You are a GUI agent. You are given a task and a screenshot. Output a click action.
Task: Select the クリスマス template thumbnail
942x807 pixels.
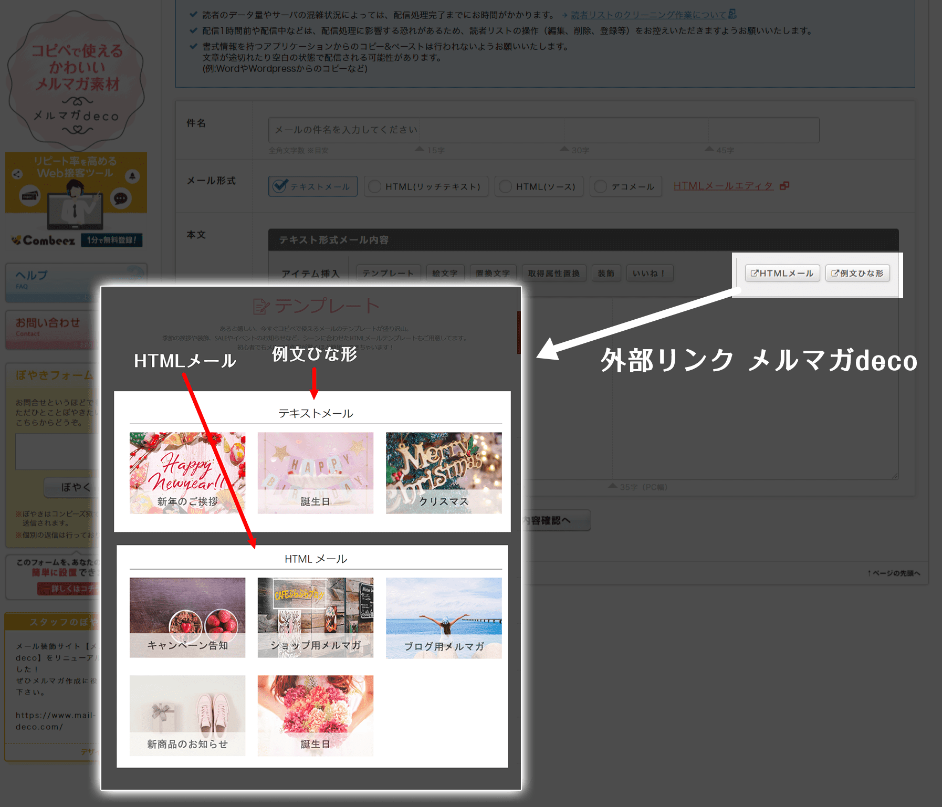coord(444,473)
